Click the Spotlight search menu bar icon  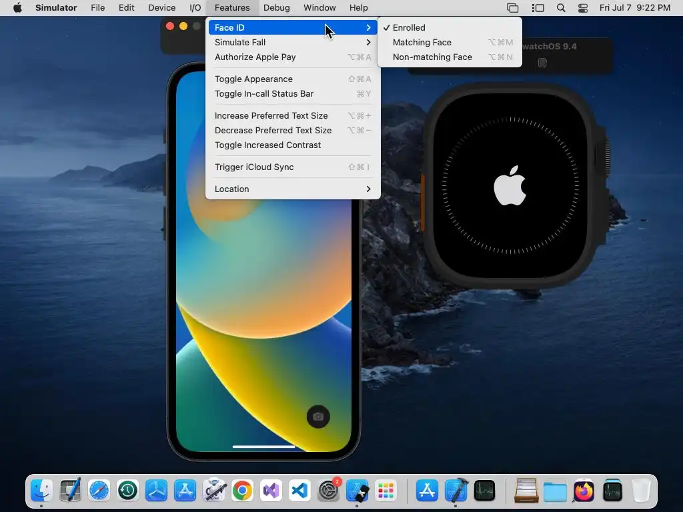[561, 8]
